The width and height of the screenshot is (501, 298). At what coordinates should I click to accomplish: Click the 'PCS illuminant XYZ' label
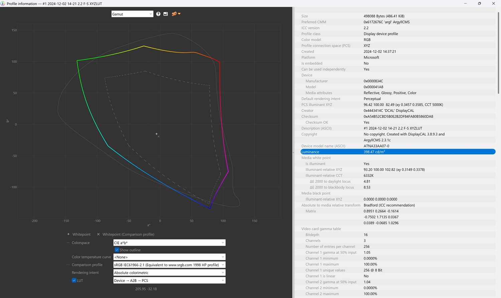pyautogui.click(x=317, y=105)
